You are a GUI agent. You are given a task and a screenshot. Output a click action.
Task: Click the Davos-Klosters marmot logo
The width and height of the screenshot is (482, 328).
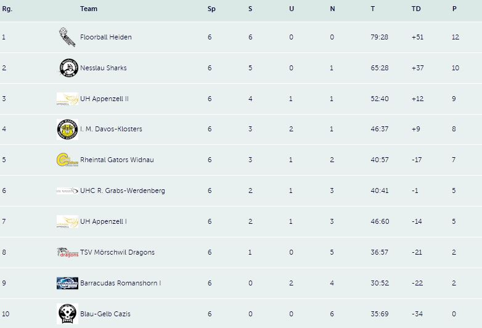pos(67,129)
